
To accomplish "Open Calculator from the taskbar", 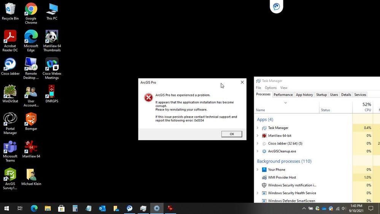I will (75, 208).
